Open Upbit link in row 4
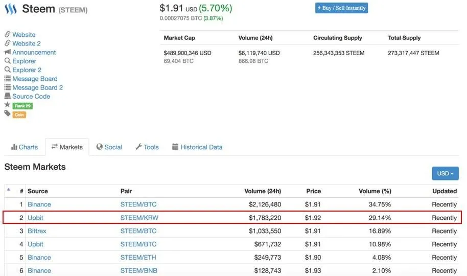The image size is (467, 276). (35, 244)
